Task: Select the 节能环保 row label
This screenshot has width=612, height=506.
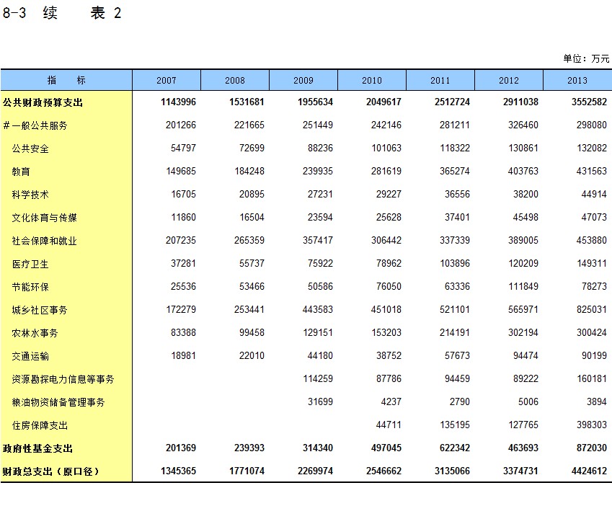Action: [30, 287]
